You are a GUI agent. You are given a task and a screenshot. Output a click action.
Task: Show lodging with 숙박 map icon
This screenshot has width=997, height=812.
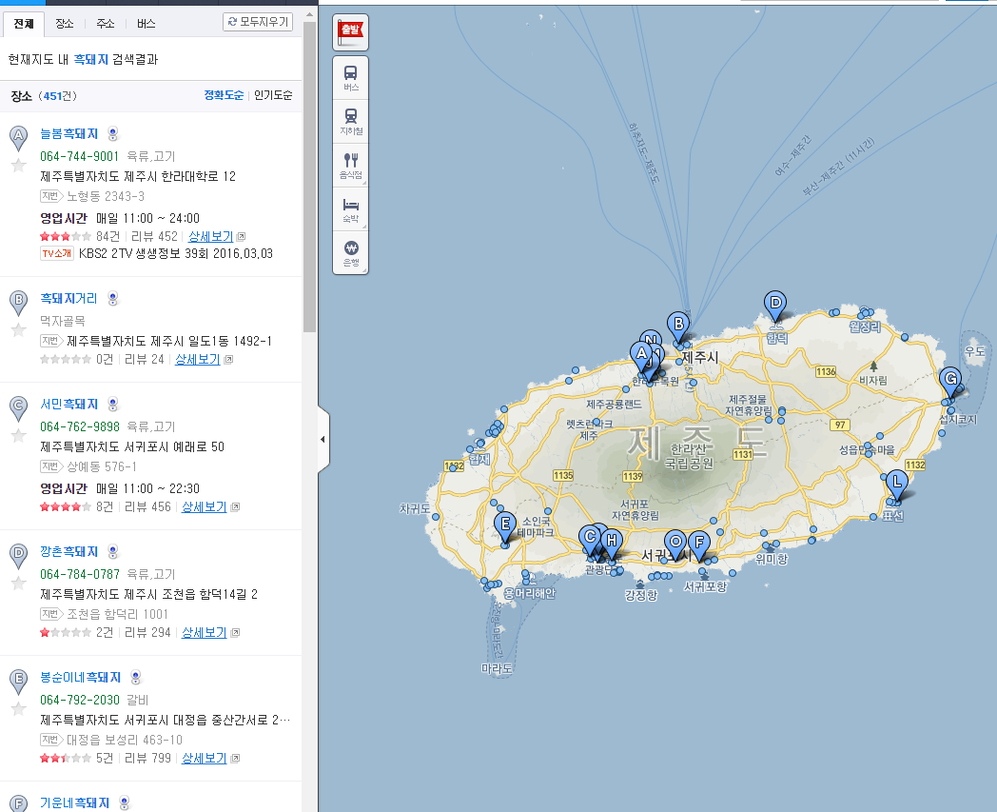[350, 209]
